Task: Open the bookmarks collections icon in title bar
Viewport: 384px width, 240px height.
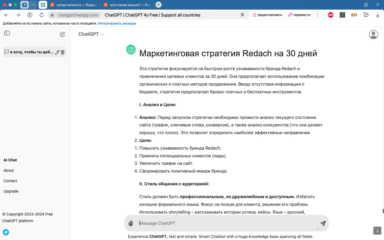Action: click(366, 5)
